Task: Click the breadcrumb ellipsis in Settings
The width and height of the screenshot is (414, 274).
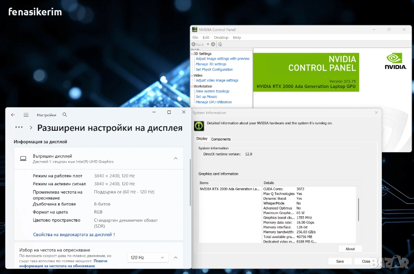Action: point(19,128)
